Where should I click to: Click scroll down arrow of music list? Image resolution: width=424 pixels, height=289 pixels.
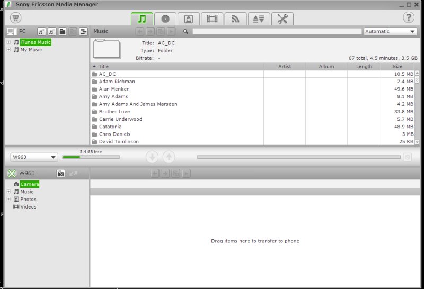tap(417, 142)
